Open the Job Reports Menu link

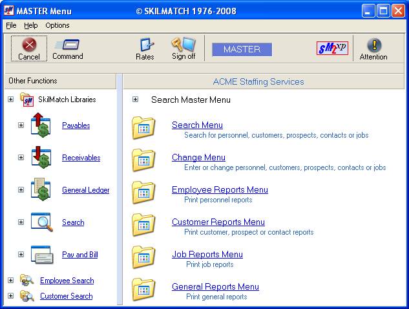[x=207, y=255]
